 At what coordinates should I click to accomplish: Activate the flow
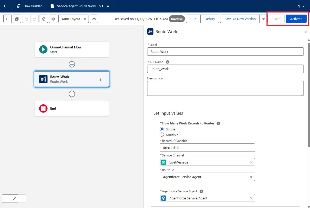[x=296, y=19]
